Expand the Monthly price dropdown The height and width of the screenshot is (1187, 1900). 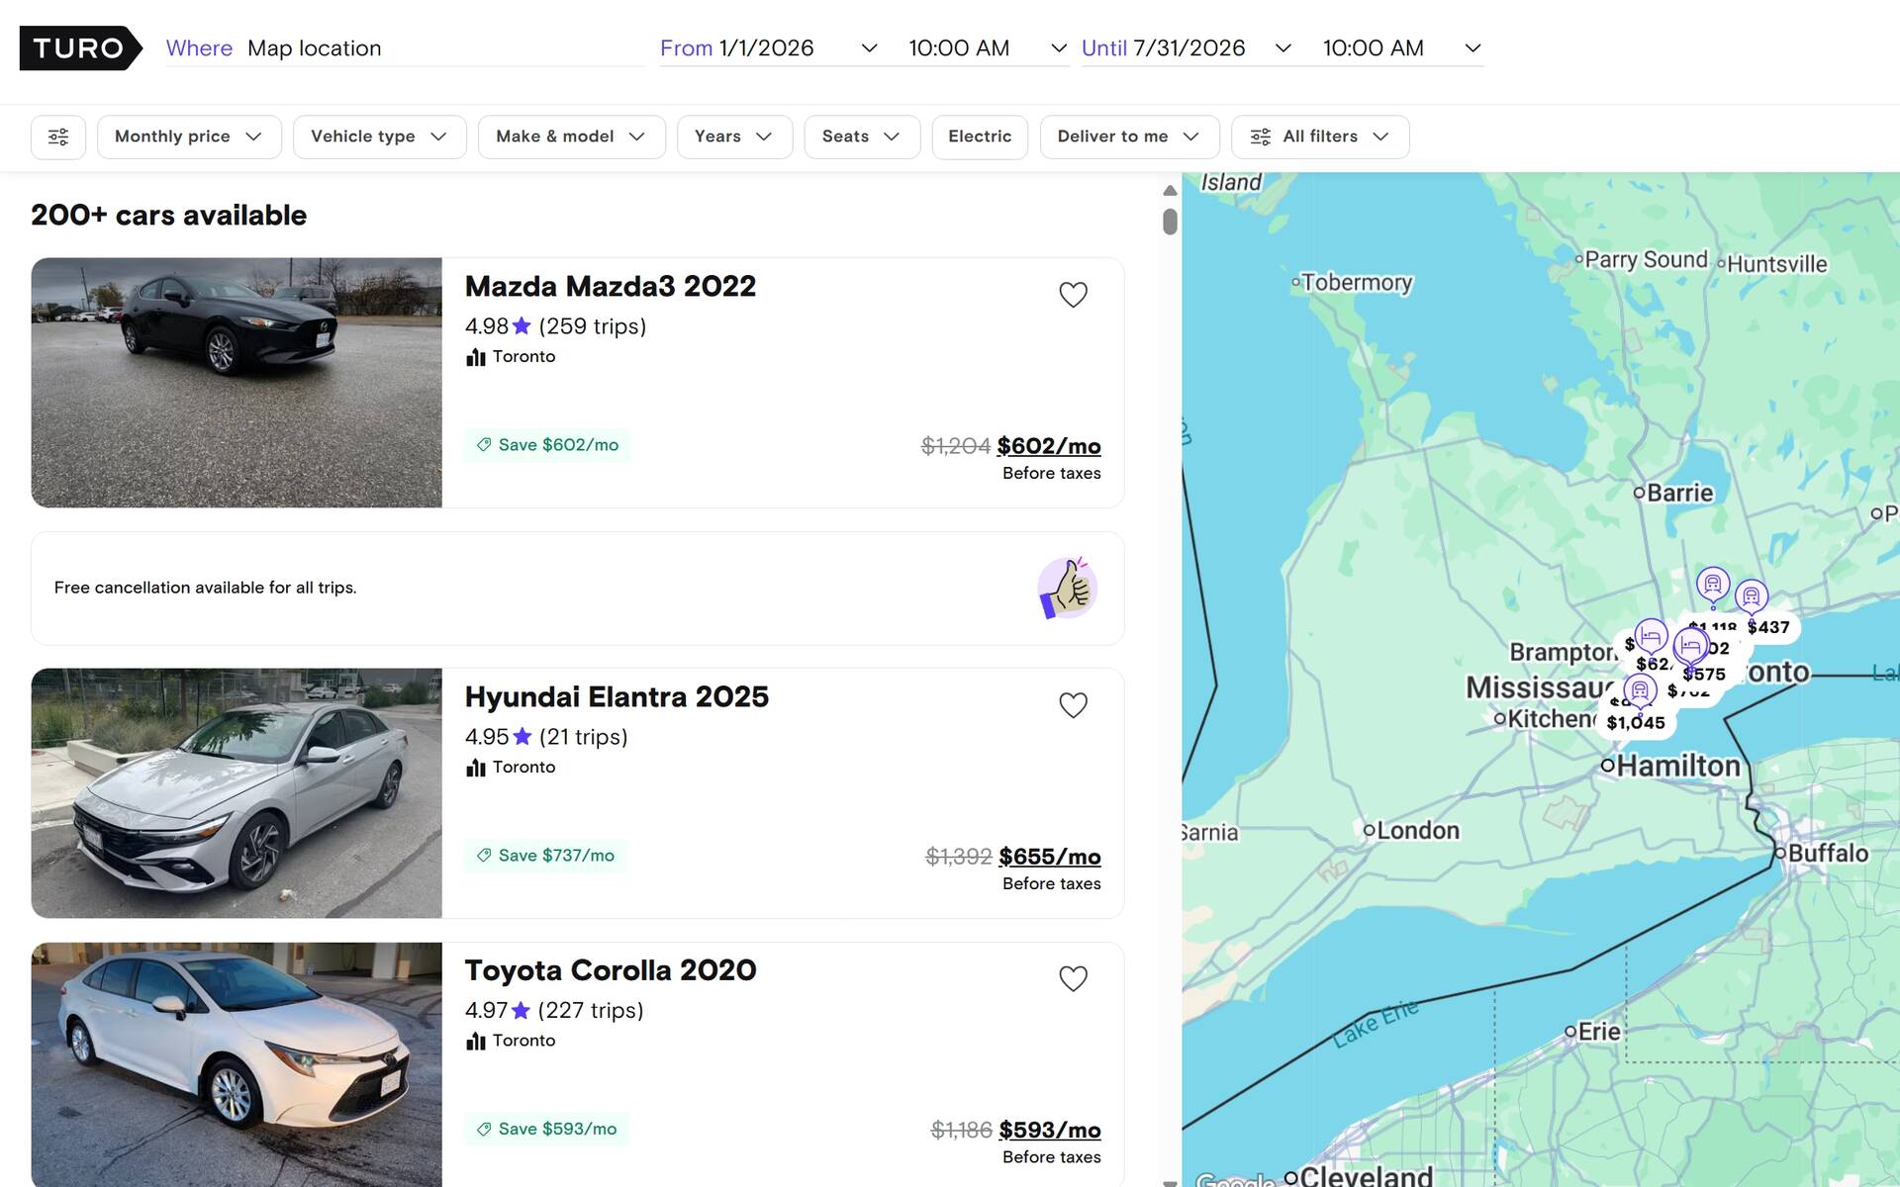point(188,137)
